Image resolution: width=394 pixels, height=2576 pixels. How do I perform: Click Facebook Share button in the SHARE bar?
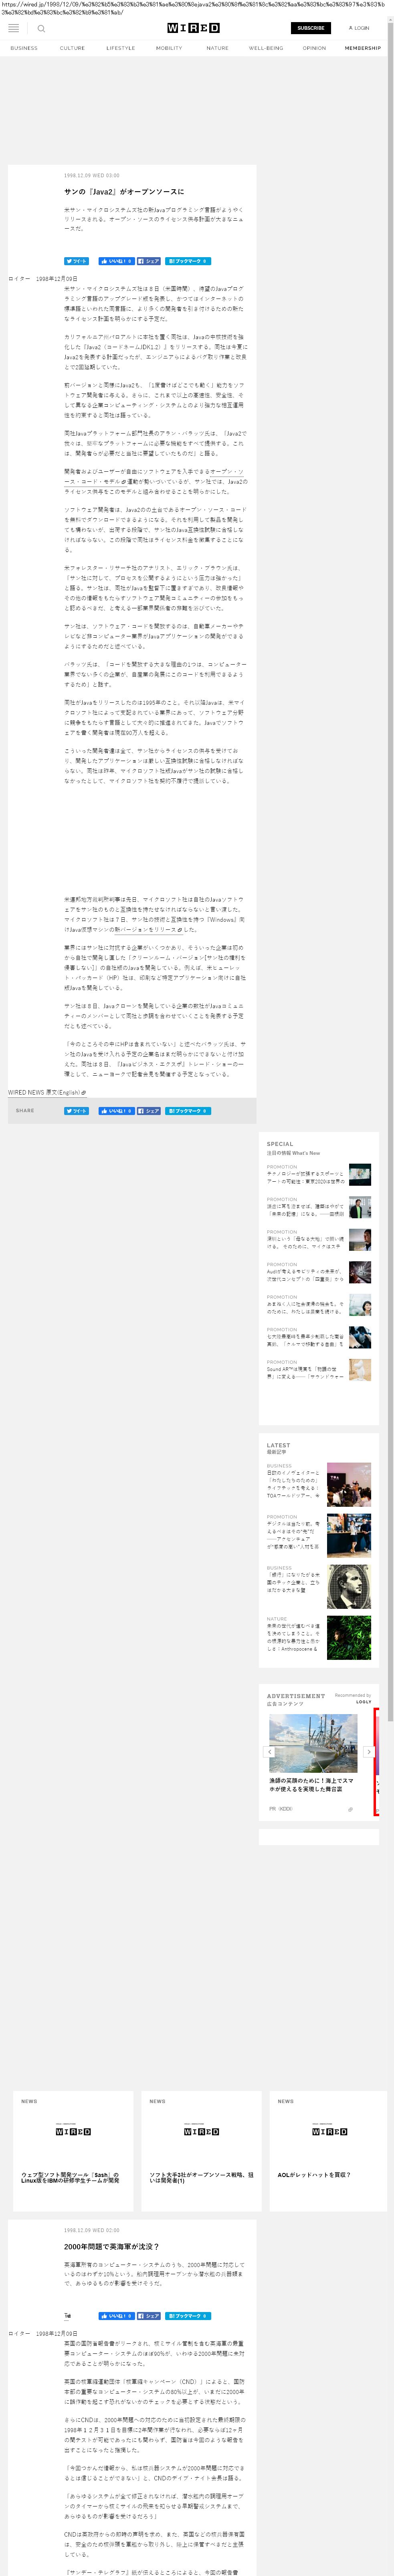(x=149, y=1110)
